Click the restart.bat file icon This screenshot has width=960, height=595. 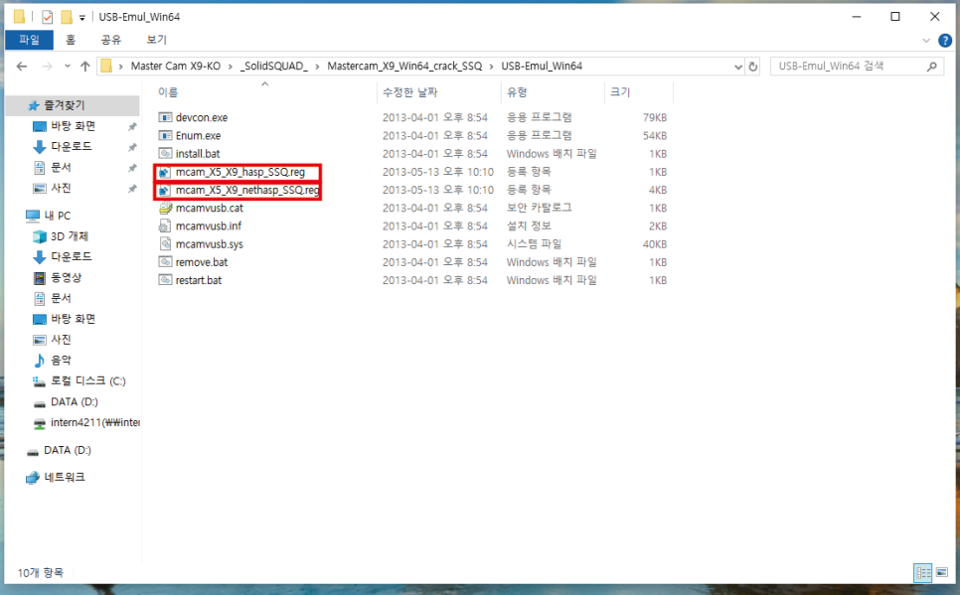165,280
